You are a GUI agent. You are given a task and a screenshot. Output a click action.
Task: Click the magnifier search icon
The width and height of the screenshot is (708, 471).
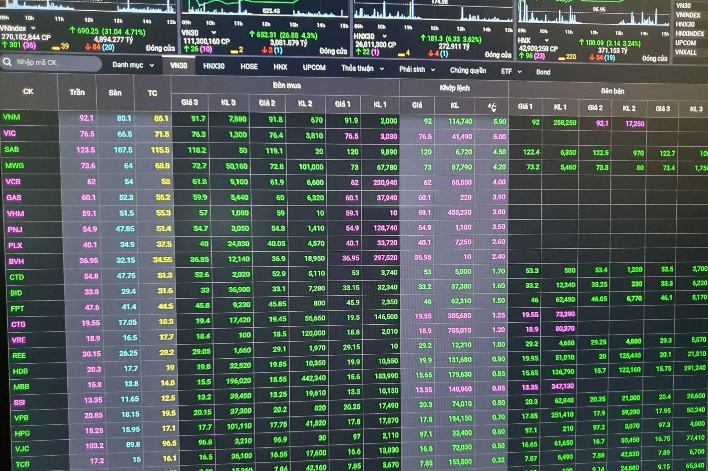(x=7, y=62)
